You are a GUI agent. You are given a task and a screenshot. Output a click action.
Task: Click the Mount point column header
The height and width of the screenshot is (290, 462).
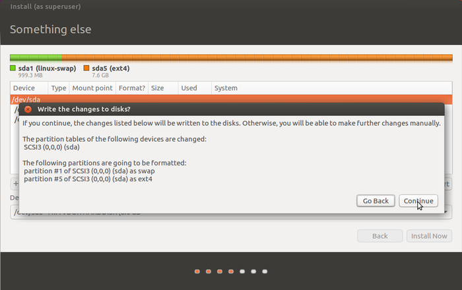[x=92, y=88]
